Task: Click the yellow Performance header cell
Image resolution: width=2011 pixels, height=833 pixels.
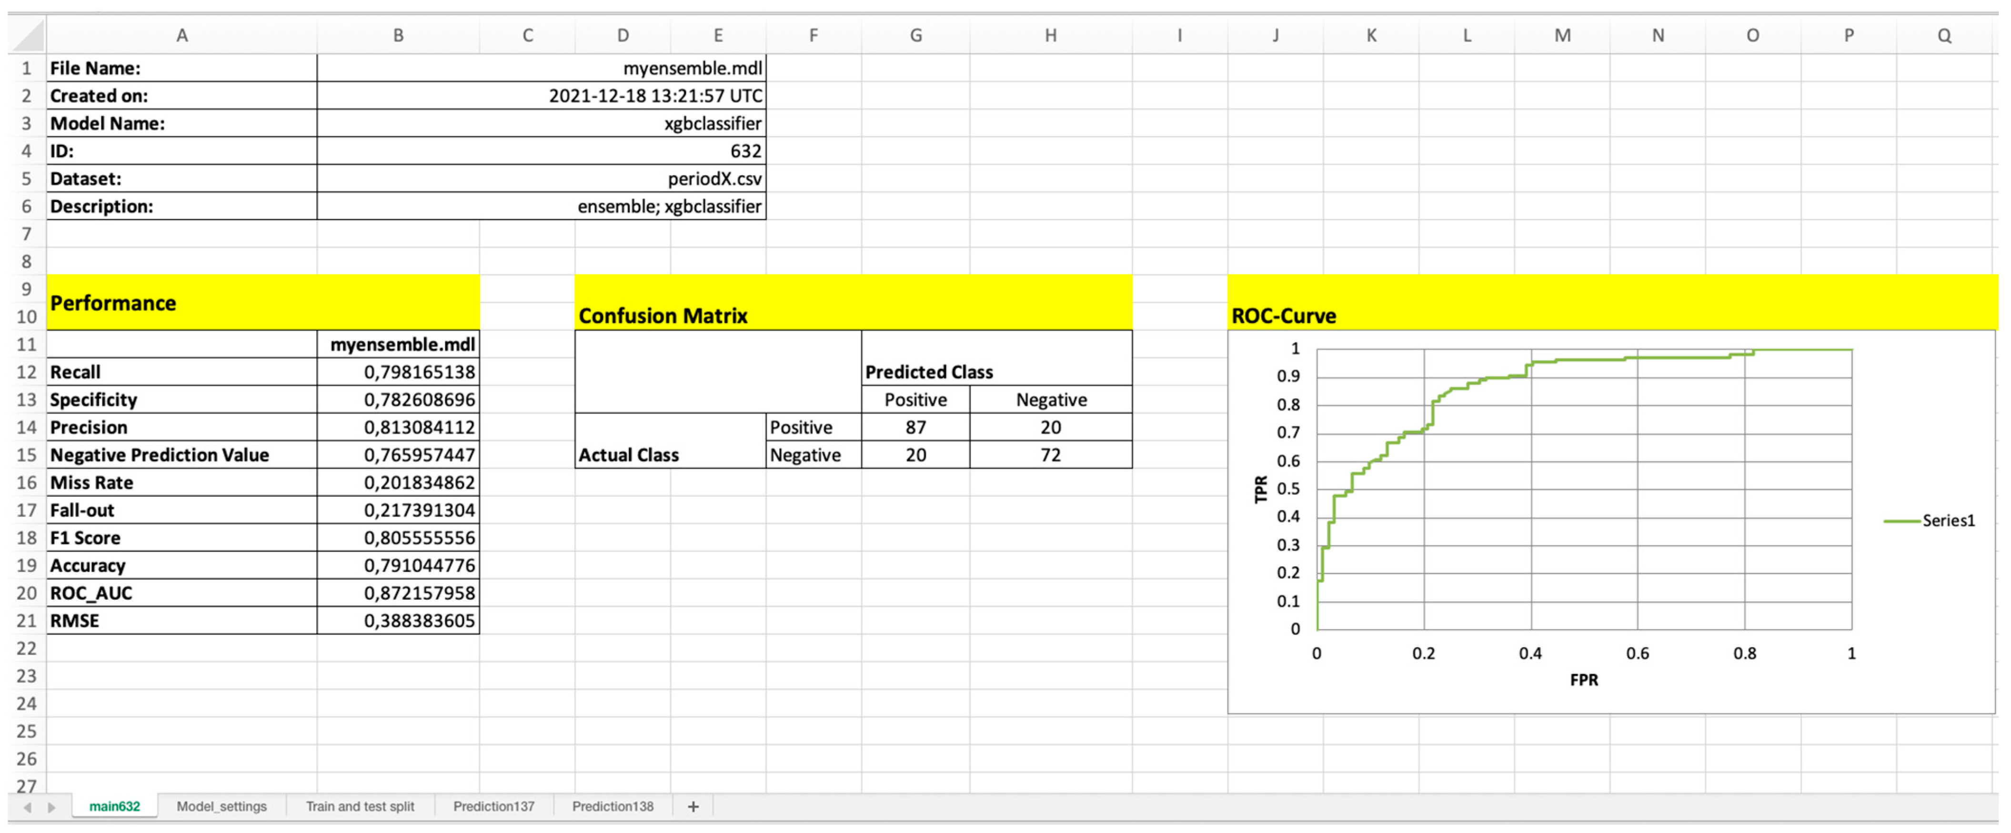Action: pyautogui.click(x=262, y=303)
